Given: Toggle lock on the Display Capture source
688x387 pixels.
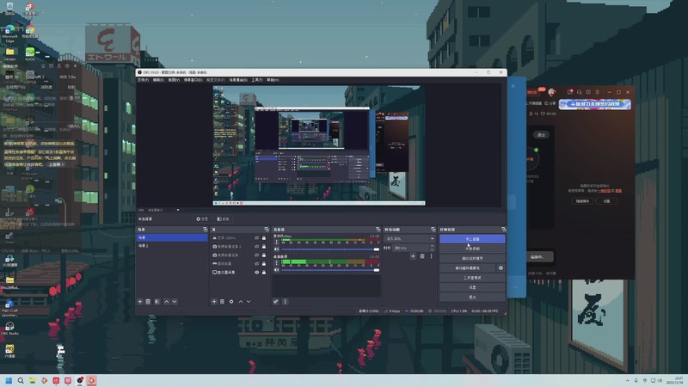Looking at the screenshot, I should pos(264,272).
